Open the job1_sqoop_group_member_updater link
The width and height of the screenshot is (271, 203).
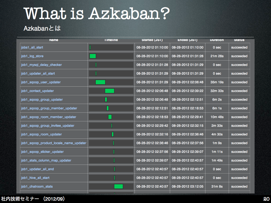[x=49, y=108]
